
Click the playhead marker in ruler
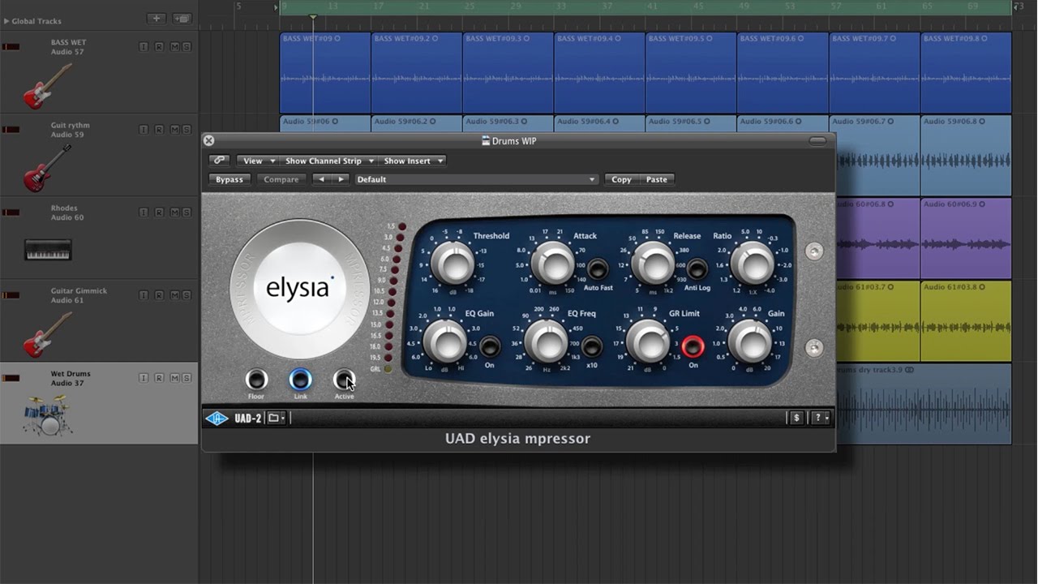pos(313,16)
